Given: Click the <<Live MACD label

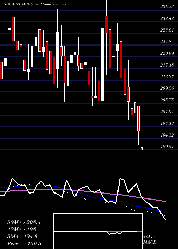Looking at the screenshot, I should (x=150, y=240).
